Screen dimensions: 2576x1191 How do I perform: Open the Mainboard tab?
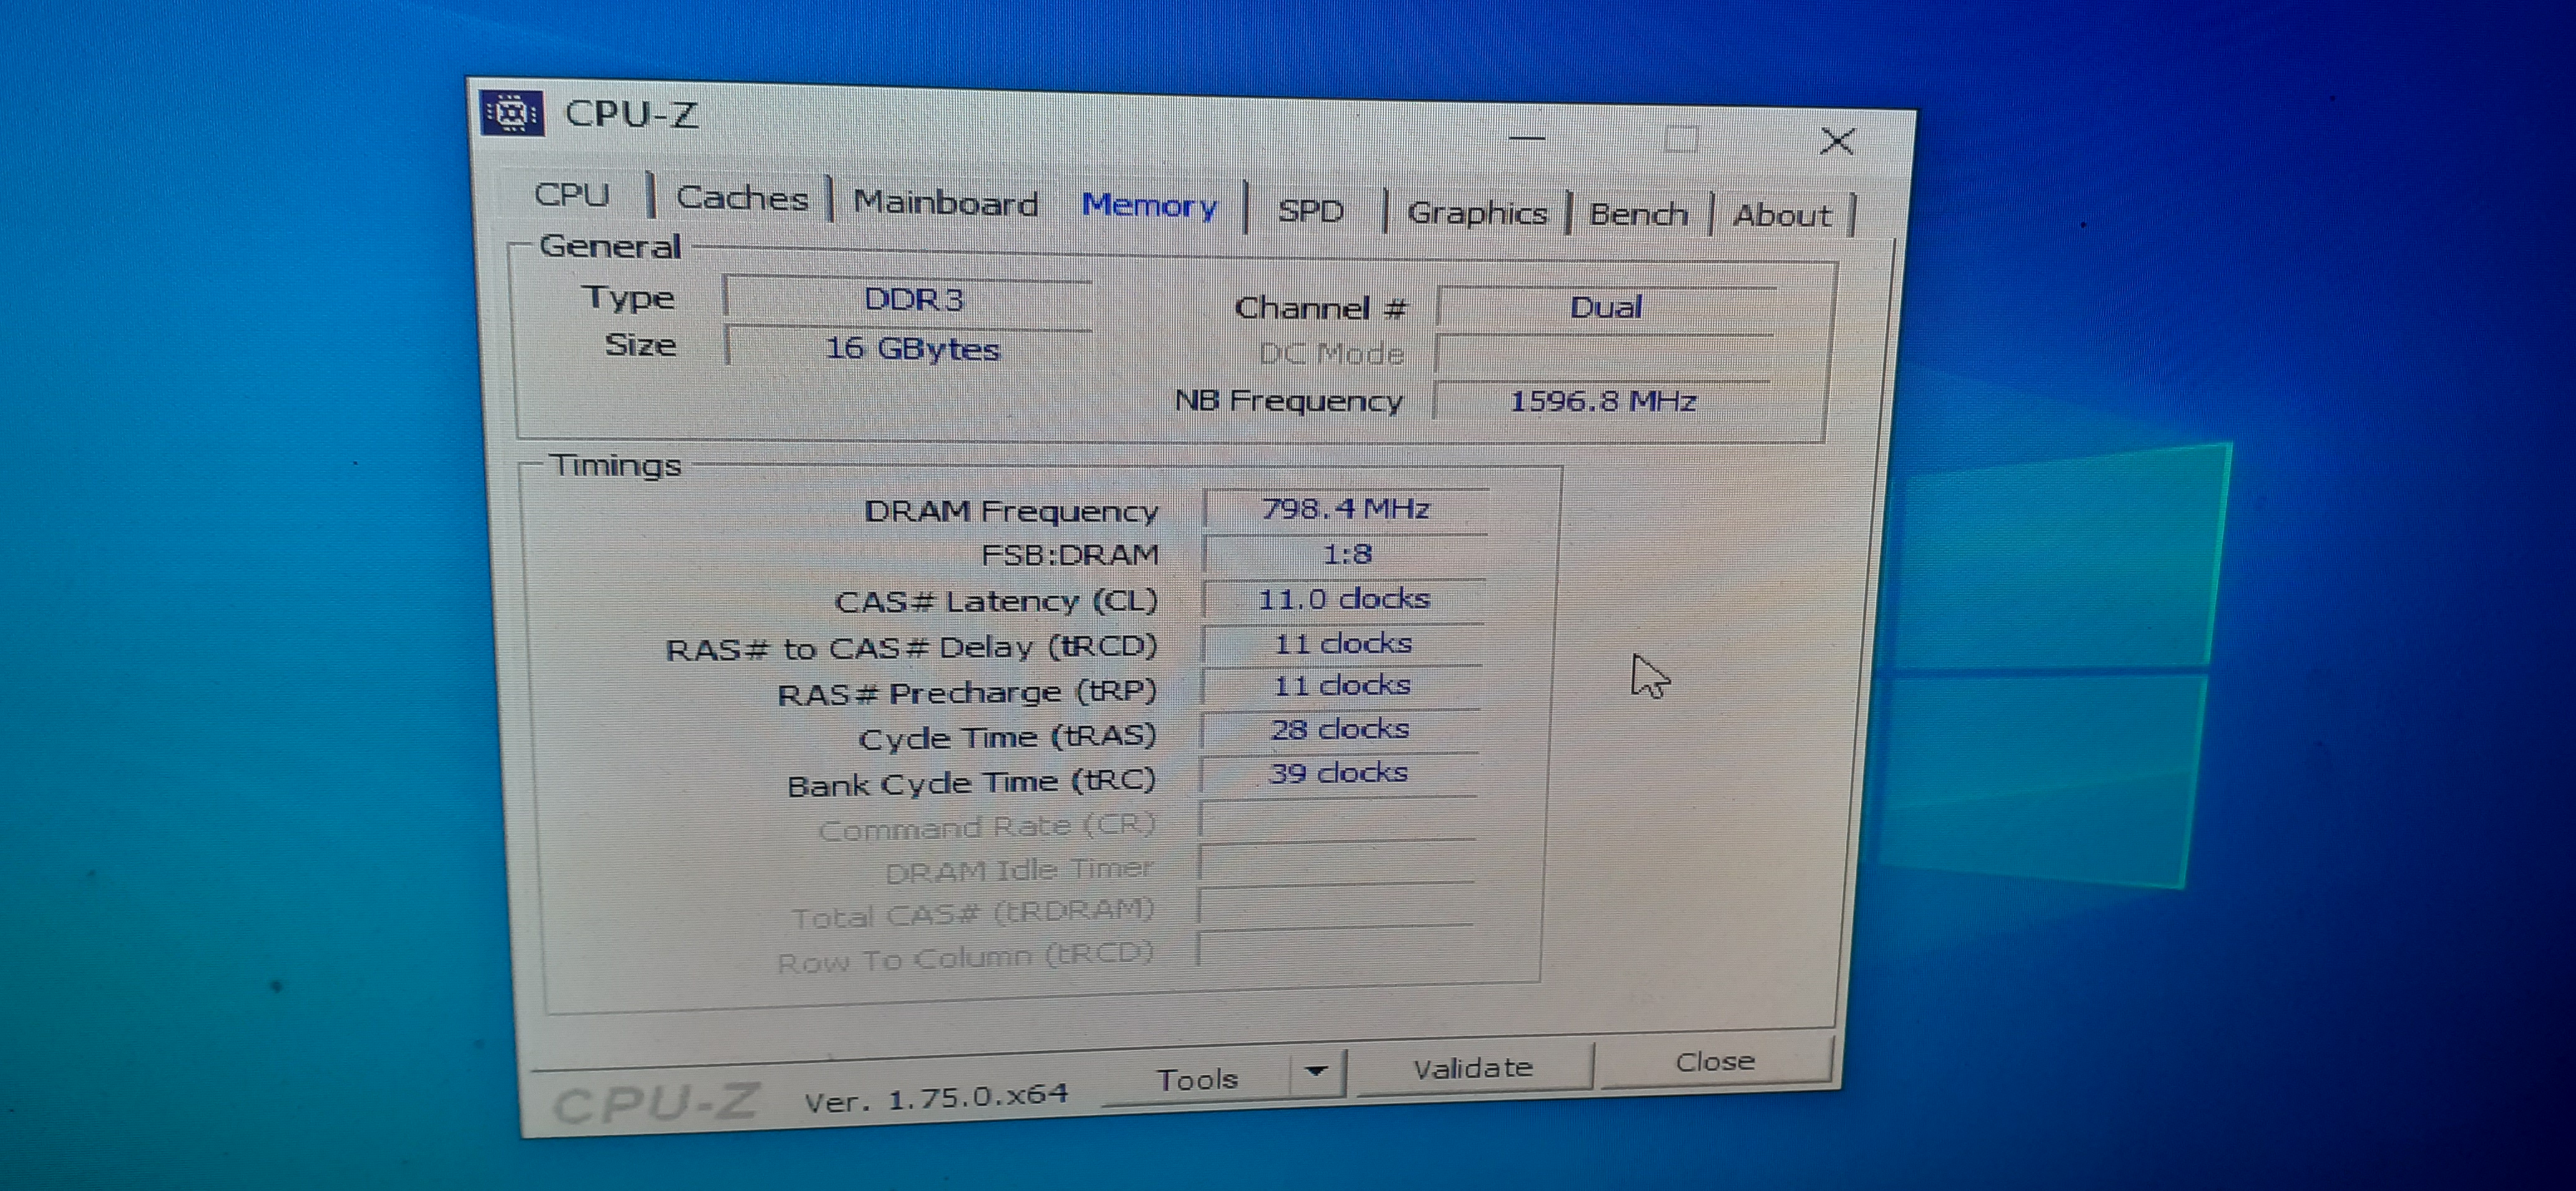[945, 203]
